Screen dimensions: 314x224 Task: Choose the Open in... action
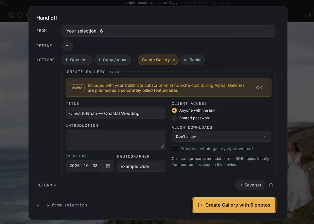click(77, 60)
